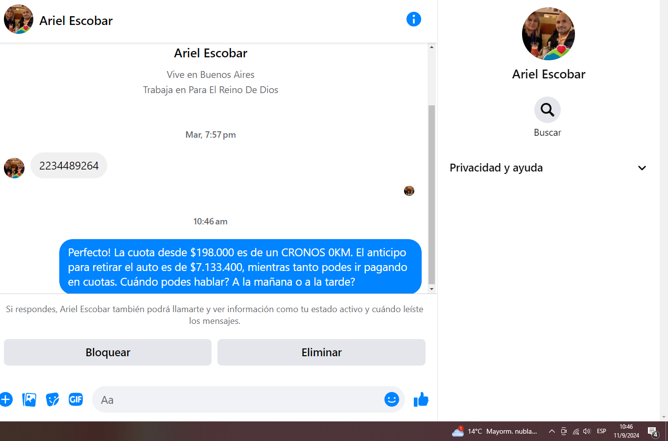Click the avatar beside message 2234489264
This screenshot has height=441, width=668.
click(14, 168)
